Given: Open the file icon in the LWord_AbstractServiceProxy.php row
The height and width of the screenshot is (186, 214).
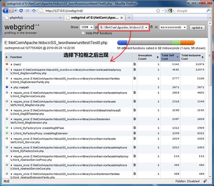Looking at the screenshot, I should coord(135,156).
